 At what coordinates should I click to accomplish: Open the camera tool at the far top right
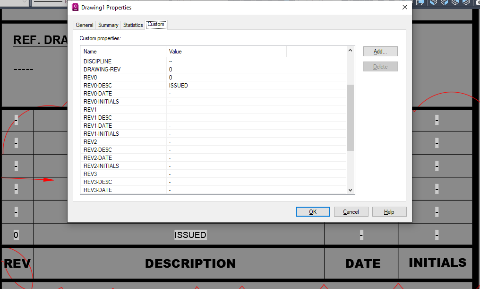[x=478, y=3]
